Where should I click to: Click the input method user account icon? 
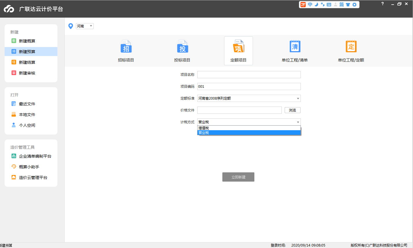pyautogui.click(x=335, y=5)
